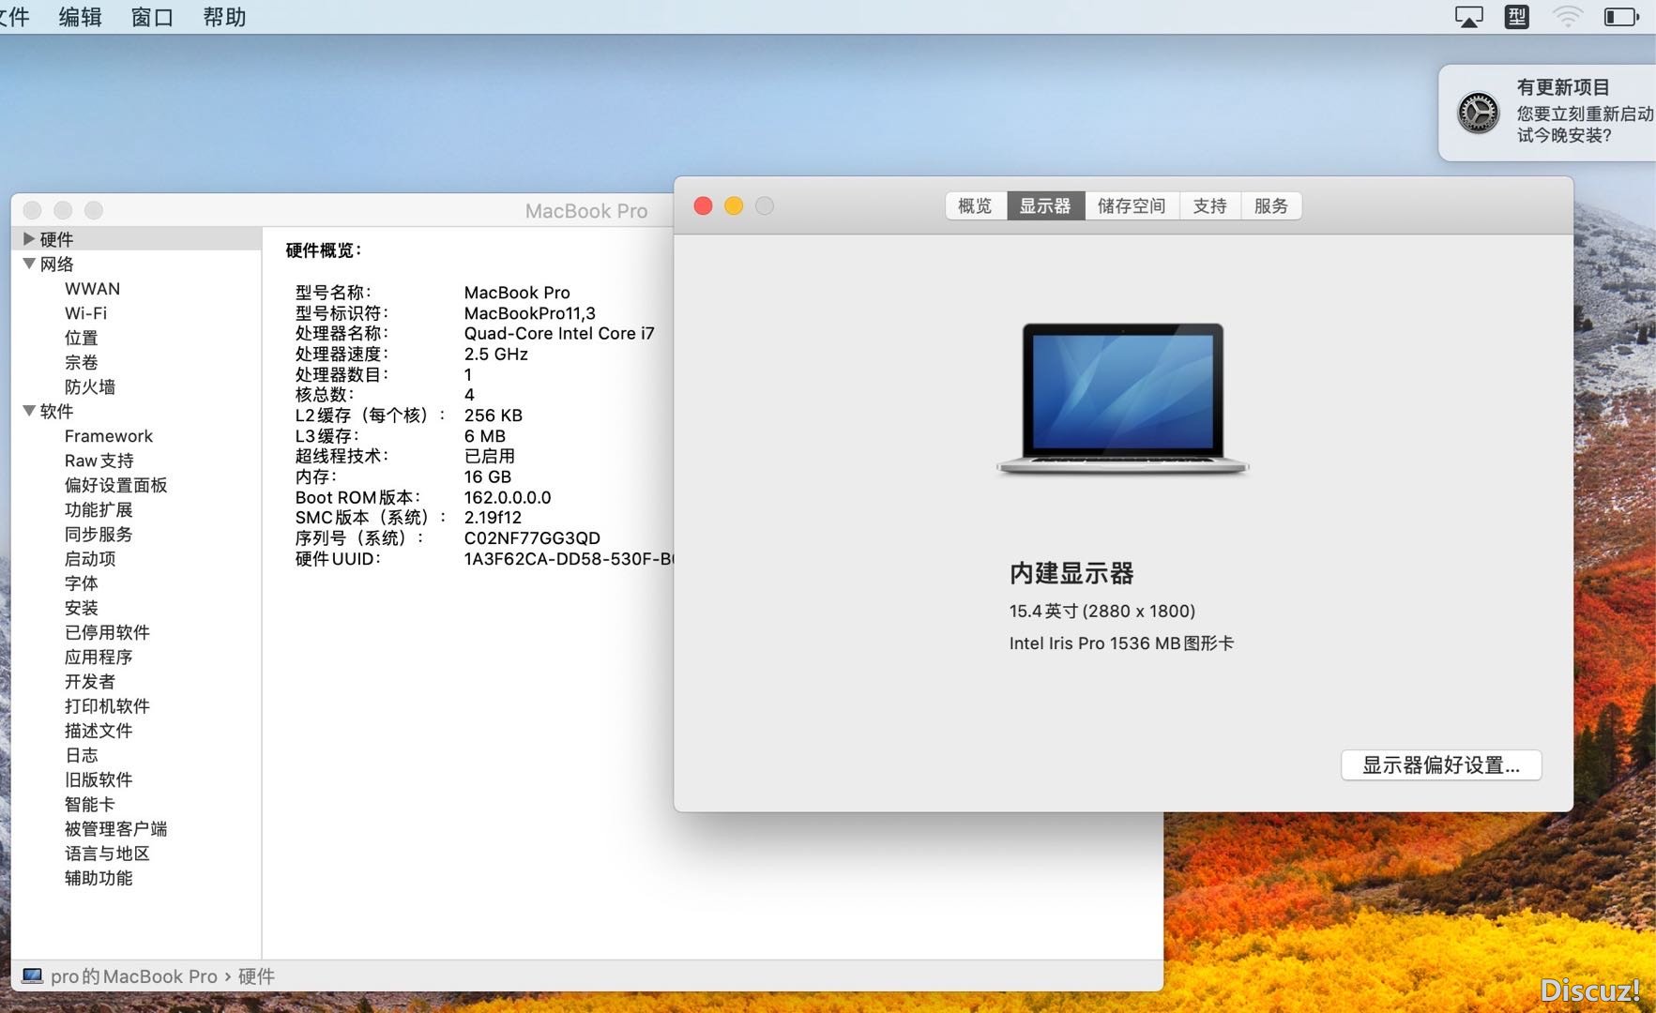
Task: Click the 15.4 英寸 (2880 x 1800) text
Action: coord(1102,611)
